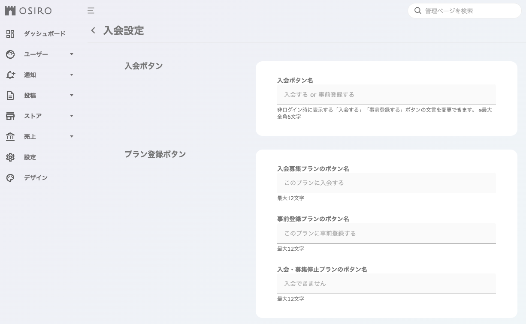This screenshot has width=526, height=324.
Task: Collapse the sidebar with the hamburger button
Action: (x=91, y=11)
